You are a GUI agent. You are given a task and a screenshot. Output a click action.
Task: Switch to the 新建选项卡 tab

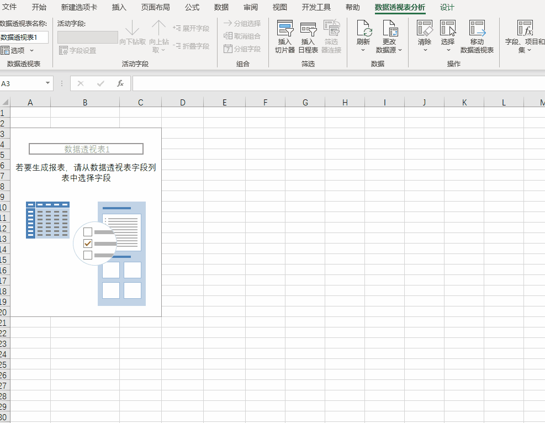(x=79, y=7)
